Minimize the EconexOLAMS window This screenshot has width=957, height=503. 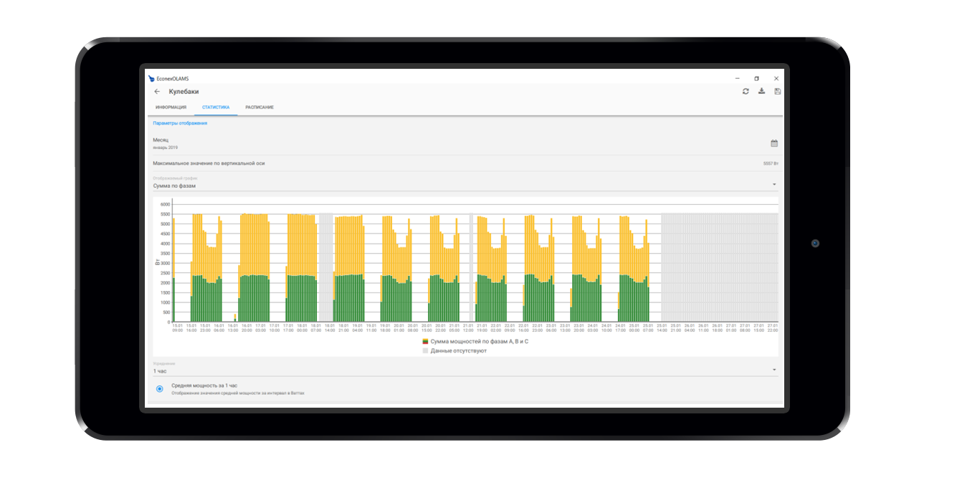(738, 78)
